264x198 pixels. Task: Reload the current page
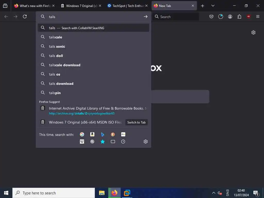(x=25, y=16)
